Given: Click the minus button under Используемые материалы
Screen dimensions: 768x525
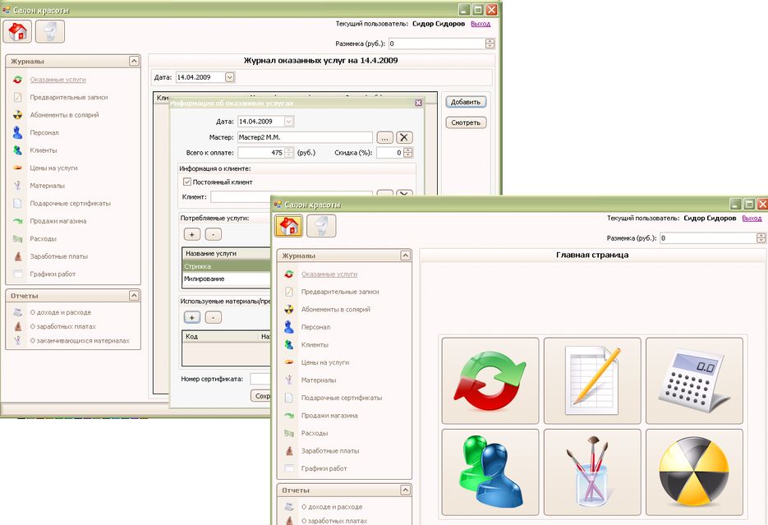Looking at the screenshot, I should click(213, 317).
